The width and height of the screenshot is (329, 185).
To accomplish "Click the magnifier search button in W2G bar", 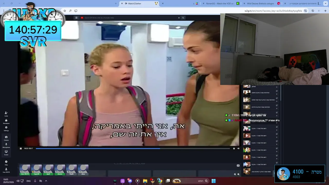I will (x=183, y=18).
